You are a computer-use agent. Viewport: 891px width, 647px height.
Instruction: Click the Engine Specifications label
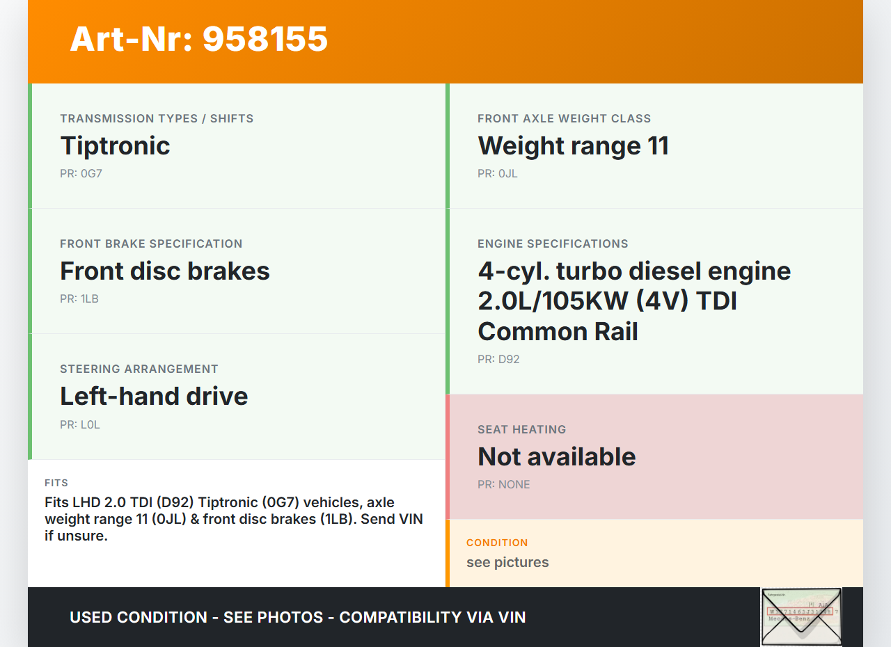(x=553, y=244)
